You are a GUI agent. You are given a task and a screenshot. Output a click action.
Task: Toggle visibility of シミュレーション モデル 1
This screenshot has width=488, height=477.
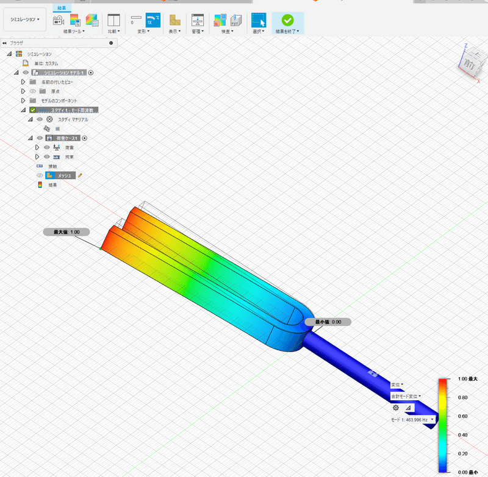click(26, 71)
